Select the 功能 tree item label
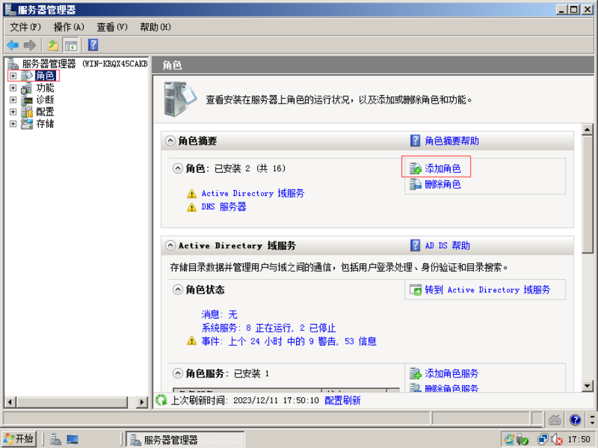This screenshot has height=448, width=598. click(45, 88)
